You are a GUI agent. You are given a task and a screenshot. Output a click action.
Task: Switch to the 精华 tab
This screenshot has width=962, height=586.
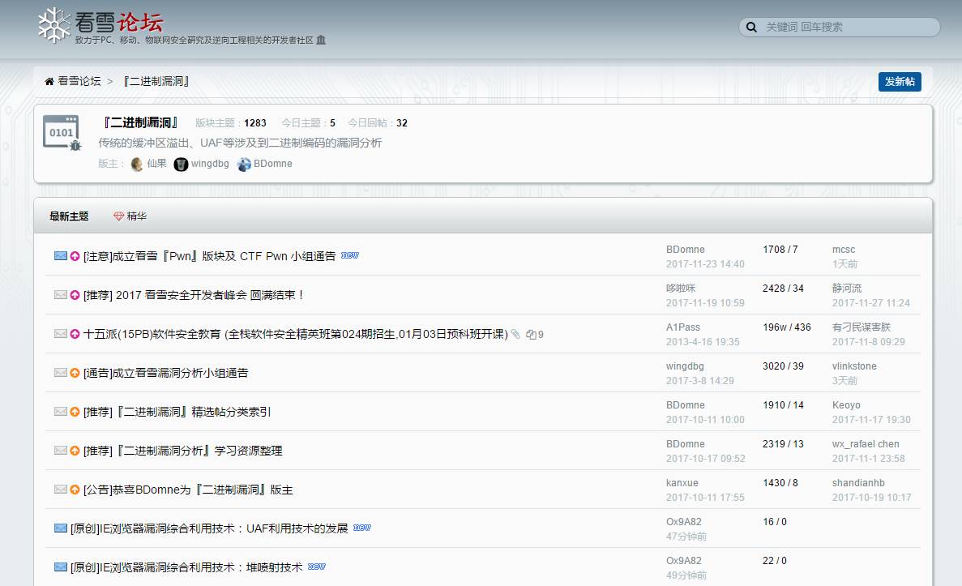(130, 216)
